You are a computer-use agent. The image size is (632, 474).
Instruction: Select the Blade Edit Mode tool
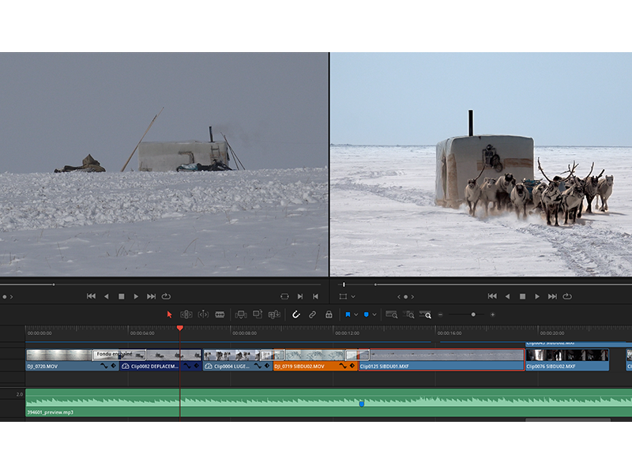click(x=220, y=314)
